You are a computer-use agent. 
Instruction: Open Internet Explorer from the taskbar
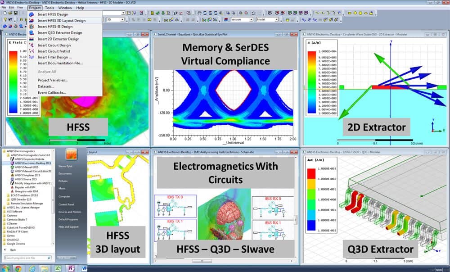pos(32,269)
